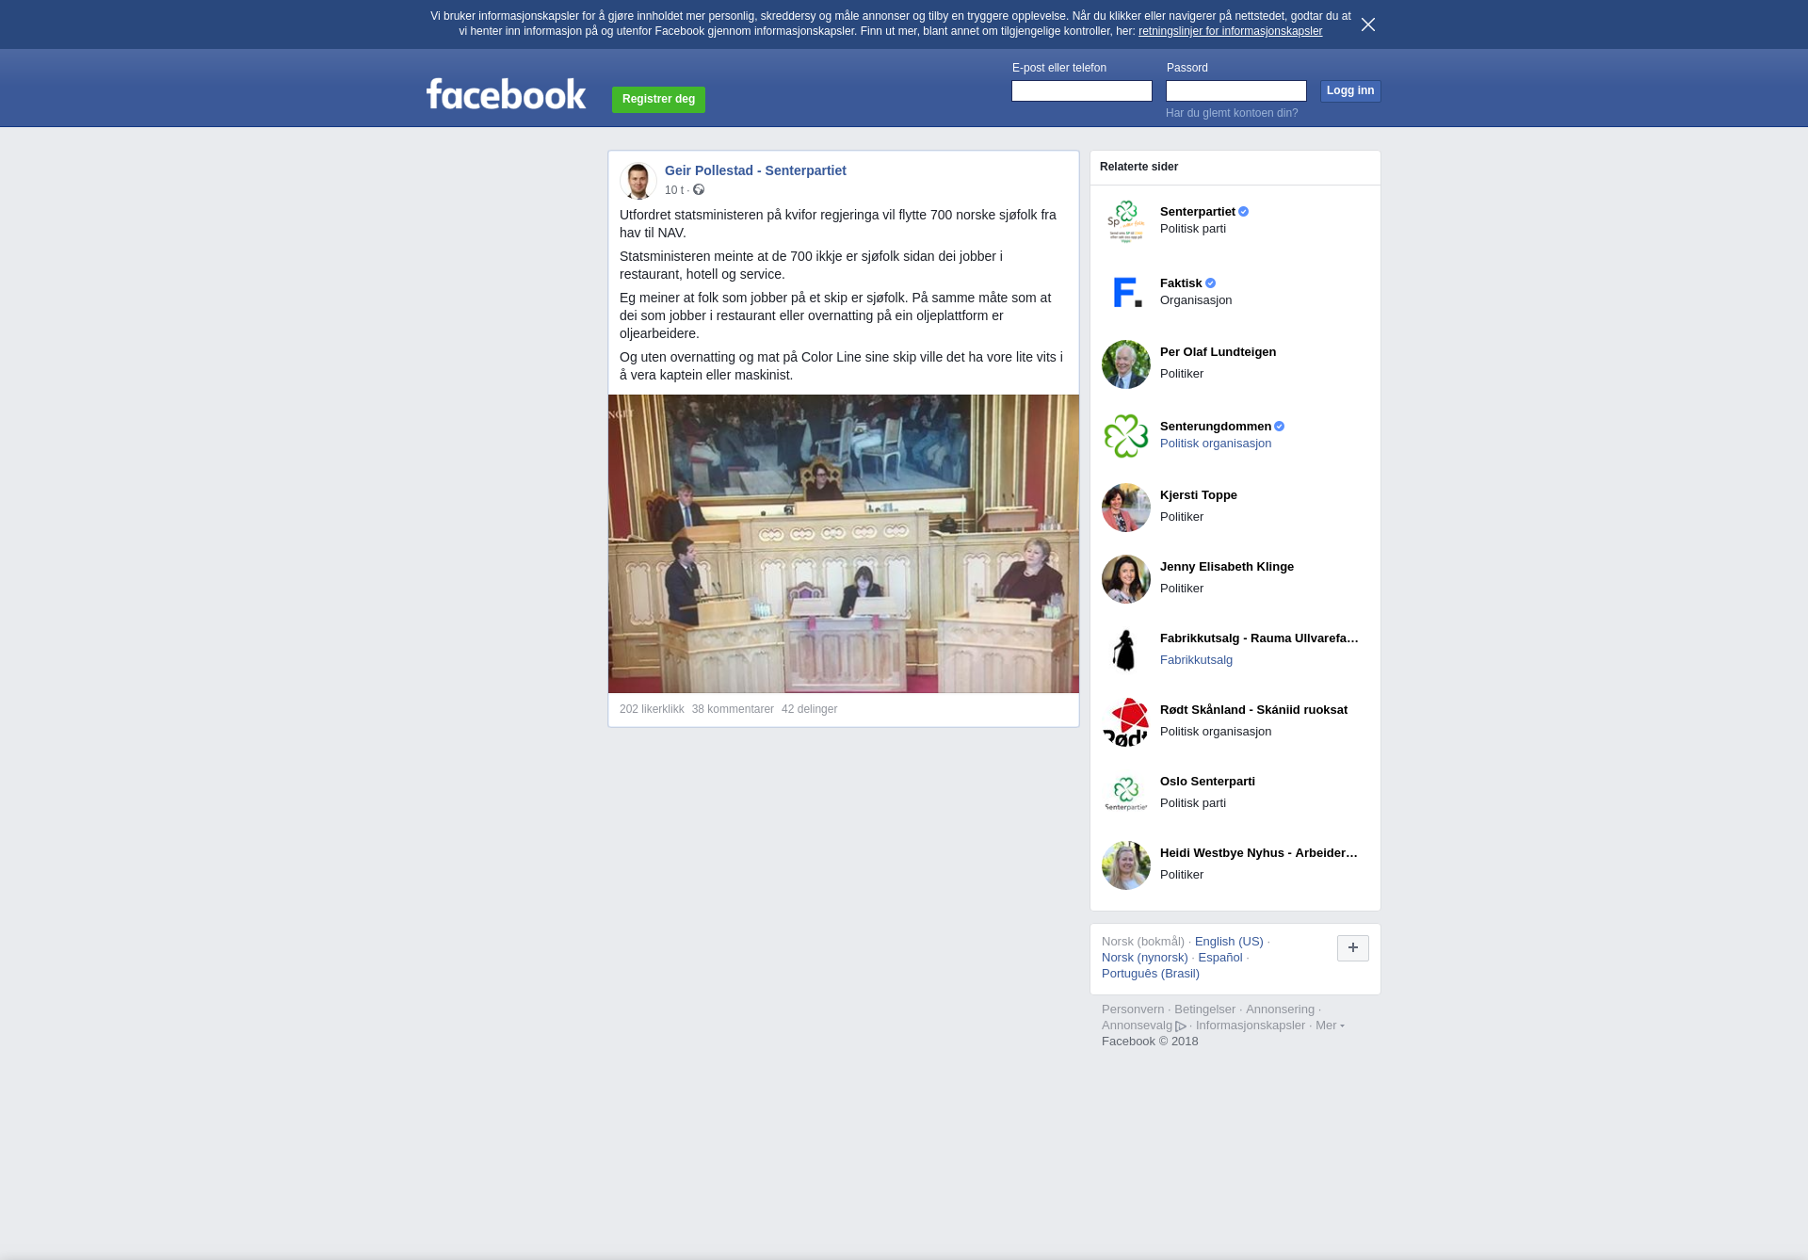The height and width of the screenshot is (1260, 1808).
Task: Open Fabrikkutsalg - Rauma Ullvarefa… page
Action: click(1259, 638)
